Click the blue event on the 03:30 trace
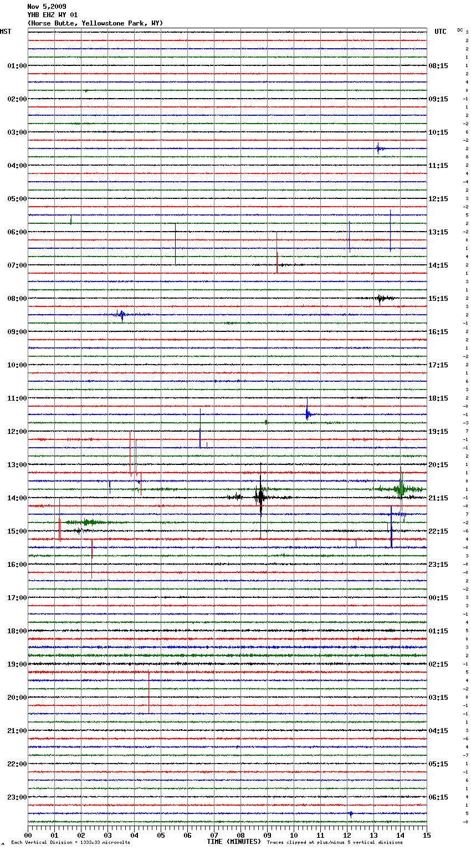 click(x=379, y=149)
